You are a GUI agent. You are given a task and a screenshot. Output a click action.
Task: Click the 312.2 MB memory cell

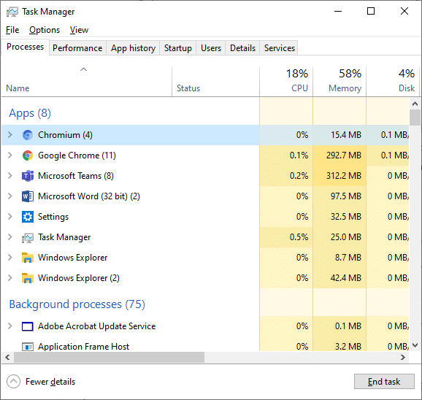(x=339, y=176)
